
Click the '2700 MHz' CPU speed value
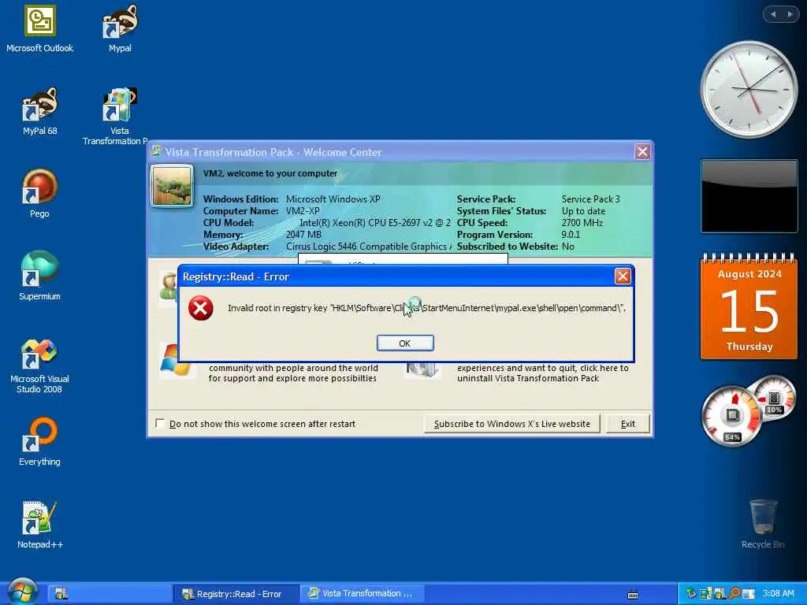tap(582, 223)
